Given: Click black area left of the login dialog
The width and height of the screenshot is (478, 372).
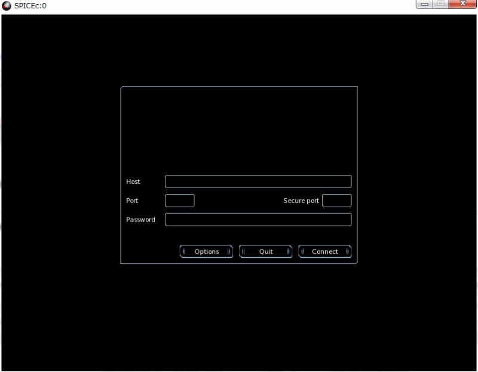Looking at the screenshot, I should 60,179.
